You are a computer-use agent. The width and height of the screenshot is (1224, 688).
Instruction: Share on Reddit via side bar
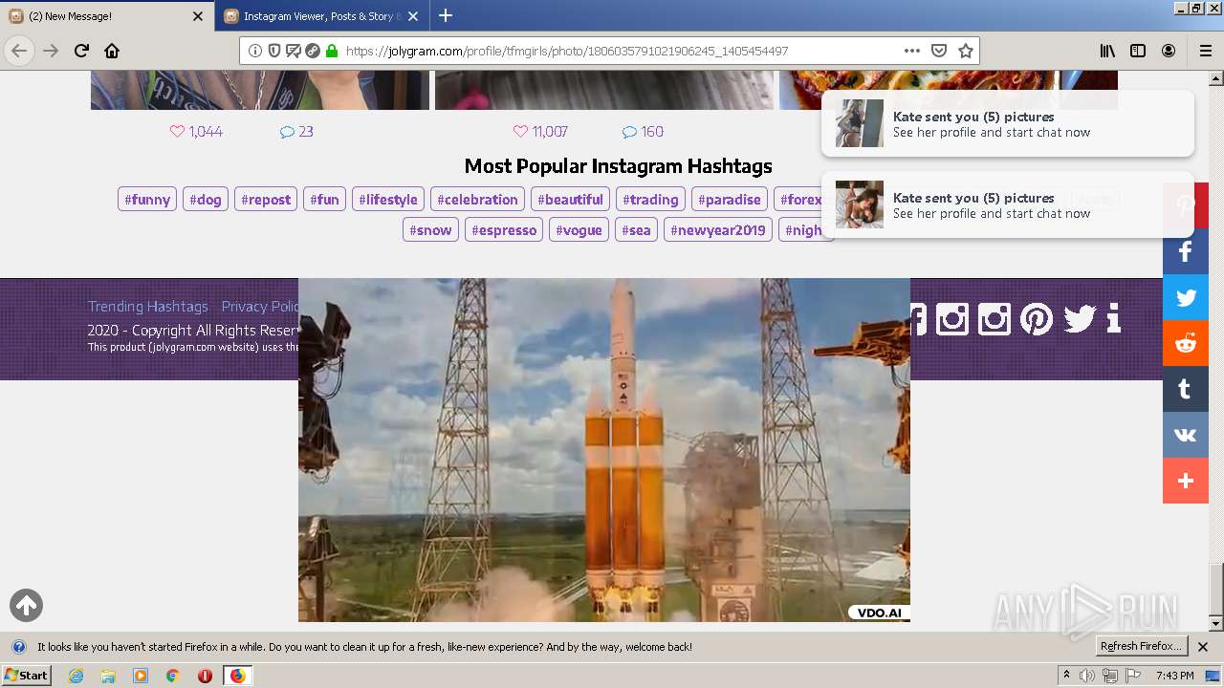(x=1186, y=343)
